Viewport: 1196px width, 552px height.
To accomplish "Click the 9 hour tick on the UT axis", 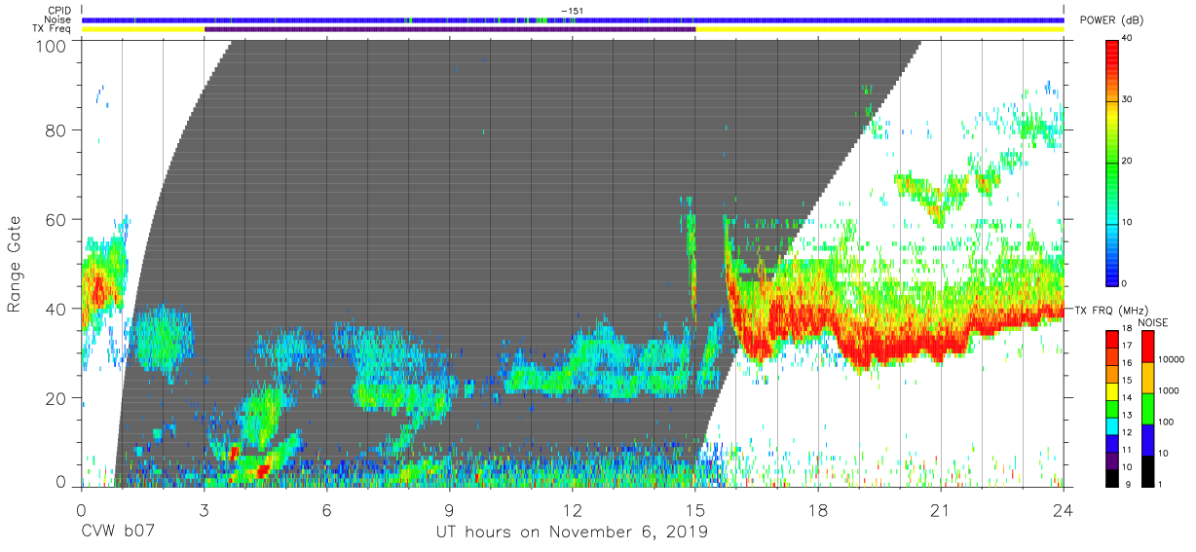I will [x=449, y=509].
